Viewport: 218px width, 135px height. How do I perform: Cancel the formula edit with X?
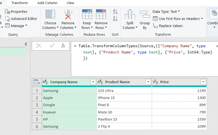tap(39, 46)
